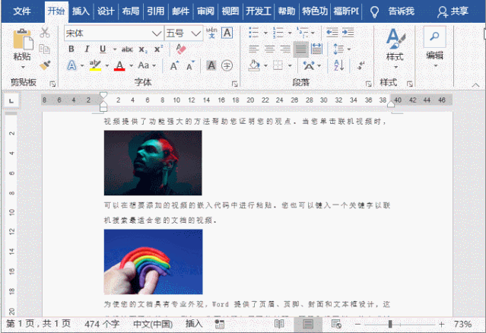486x333 pixels.
Task: Show or hide paragraph marks
Action: pos(361,65)
